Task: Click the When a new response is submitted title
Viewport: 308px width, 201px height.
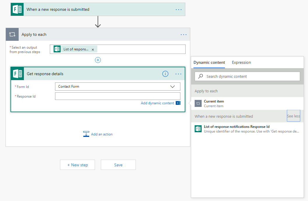Action: pos(58,9)
